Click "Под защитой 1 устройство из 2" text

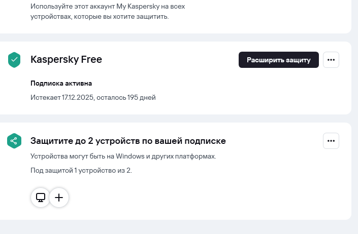pyautogui.click(x=81, y=170)
